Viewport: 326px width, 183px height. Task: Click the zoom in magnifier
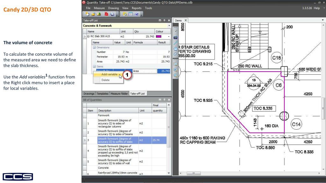175,70
